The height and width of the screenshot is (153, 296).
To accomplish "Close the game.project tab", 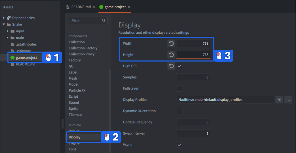I will pyautogui.click(x=129, y=7).
